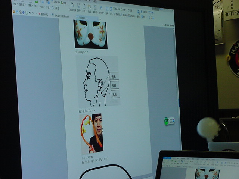This screenshot has height=179, width=239.
Task: Click the undo arrow icon
Action: (30, 13)
